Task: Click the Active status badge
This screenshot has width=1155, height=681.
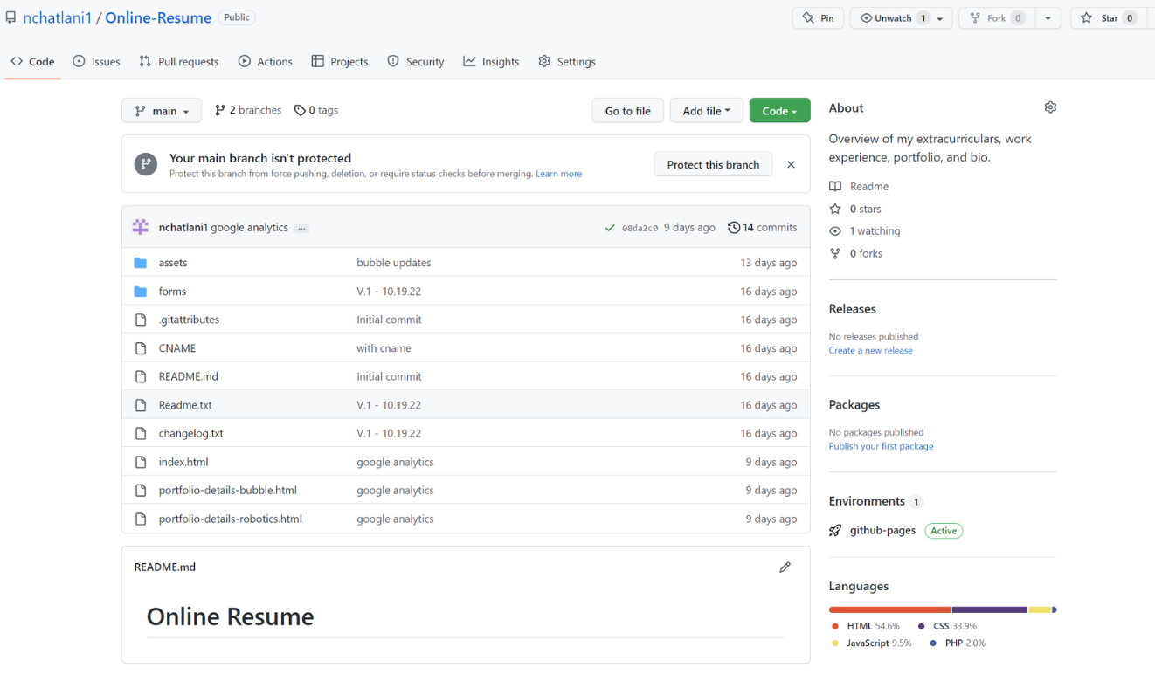Action: 944,531
